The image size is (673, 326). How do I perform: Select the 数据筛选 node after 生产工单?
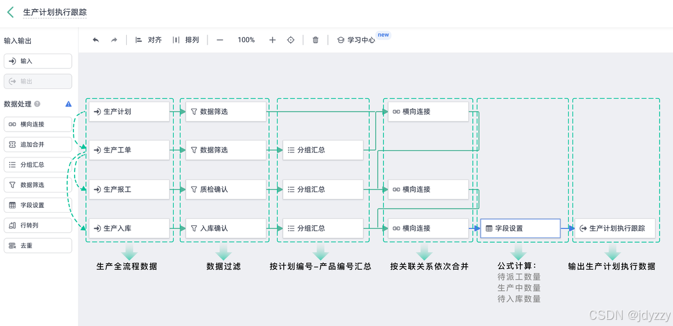click(226, 150)
